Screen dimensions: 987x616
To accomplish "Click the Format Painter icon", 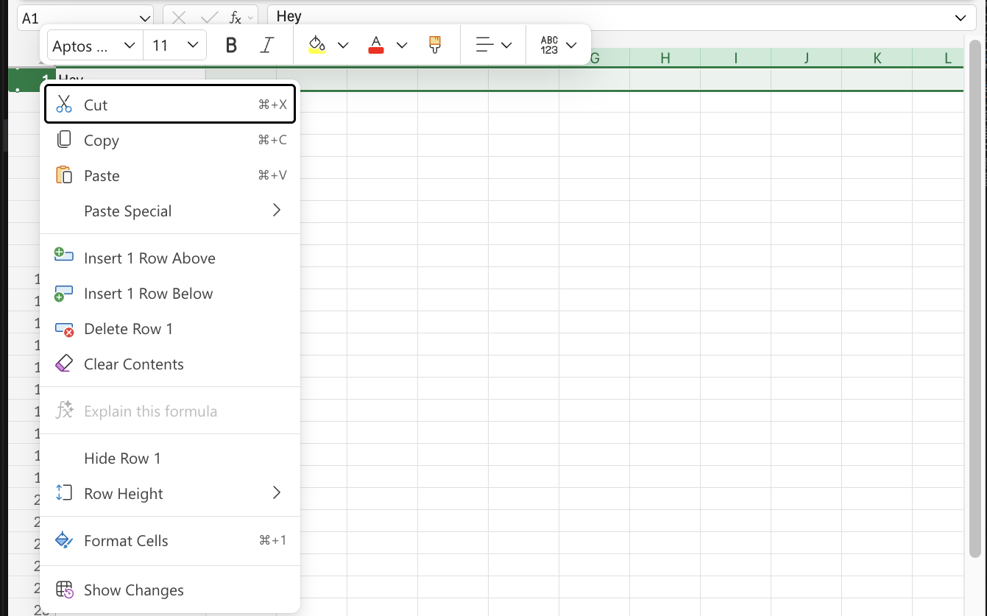I will tap(435, 44).
